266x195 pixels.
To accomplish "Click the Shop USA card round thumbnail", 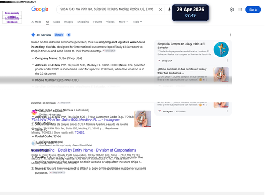I will 221,49.
